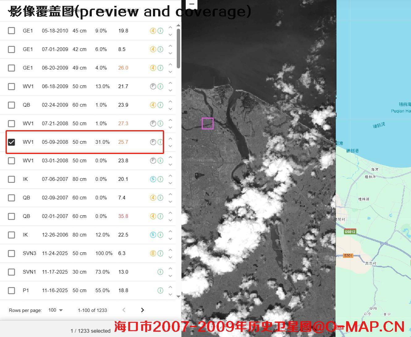Go to next page of results
This screenshot has width=411, height=337.
tap(142, 310)
